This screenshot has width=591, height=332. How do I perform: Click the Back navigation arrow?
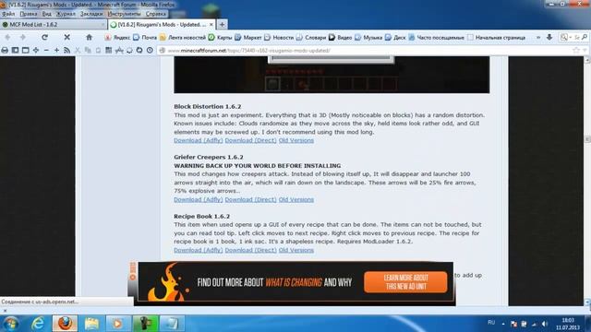click(x=7, y=37)
